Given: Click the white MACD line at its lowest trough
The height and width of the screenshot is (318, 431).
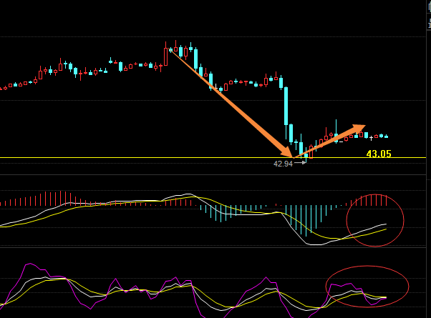Looking at the screenshot, I should coord(313,244).
